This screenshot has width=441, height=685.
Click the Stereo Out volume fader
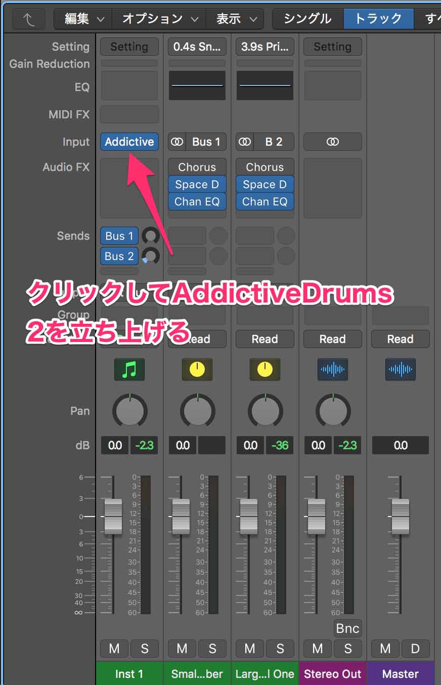click(x=317, y=517)
